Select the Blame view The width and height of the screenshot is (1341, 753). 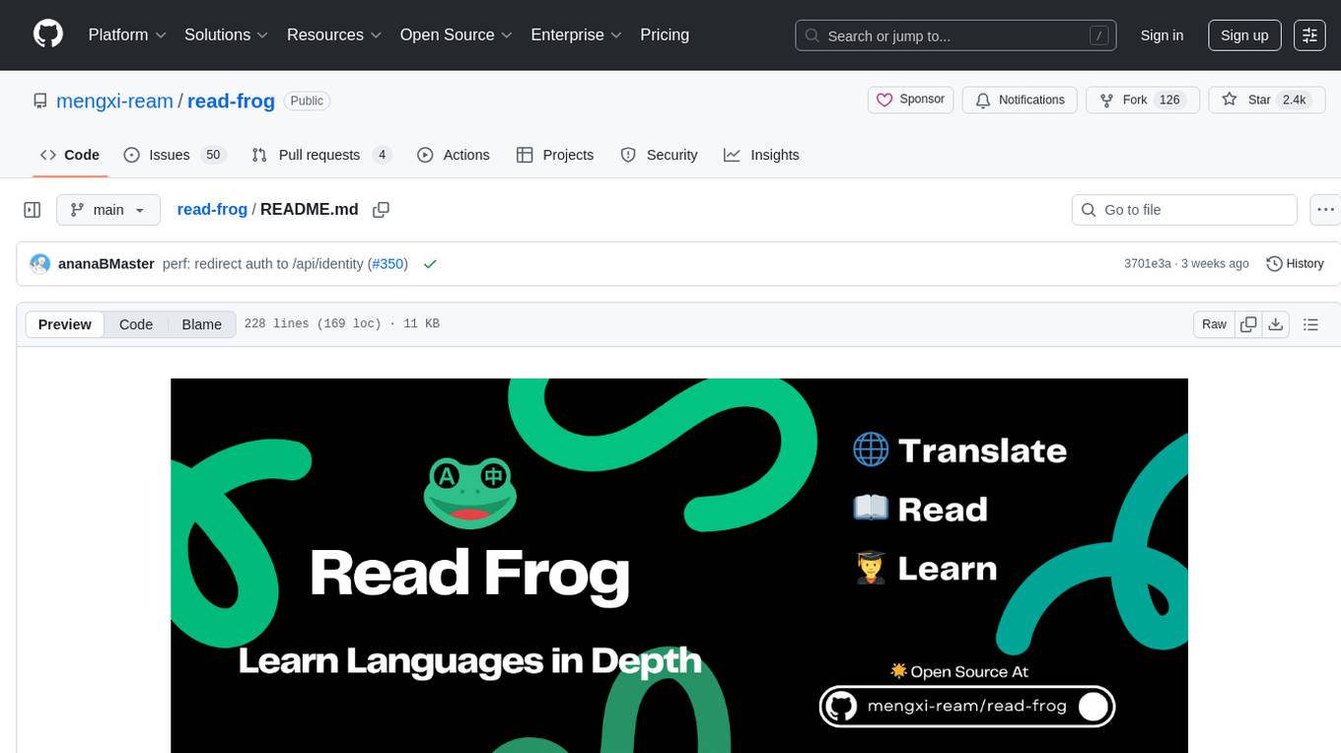[201, 324]
